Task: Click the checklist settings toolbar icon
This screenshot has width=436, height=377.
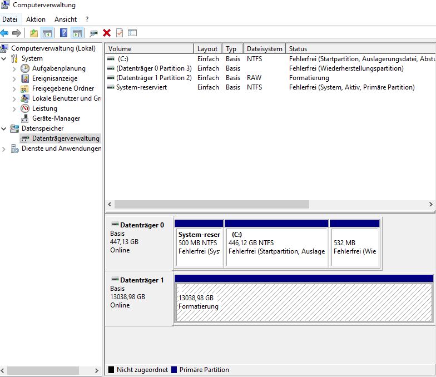Action: [x=132, y=33]
